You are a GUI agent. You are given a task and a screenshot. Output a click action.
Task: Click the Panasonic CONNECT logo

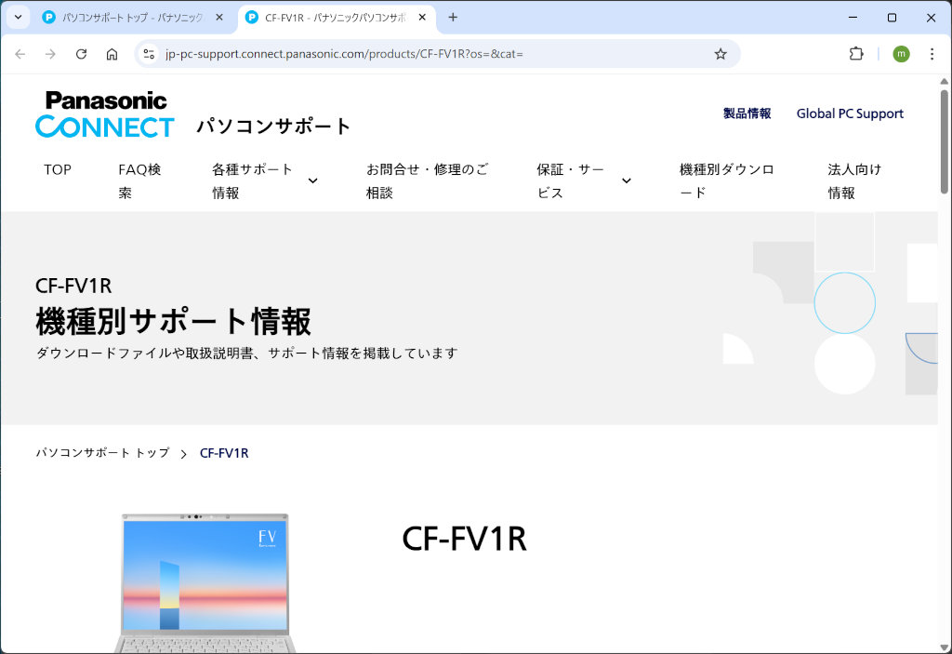pos(105,113)
